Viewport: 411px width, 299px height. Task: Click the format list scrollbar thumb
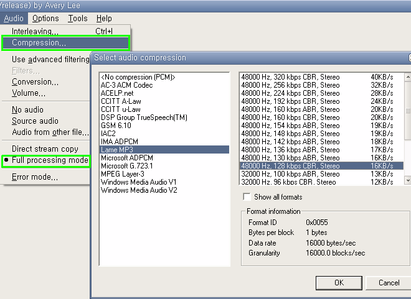[408, 111]
